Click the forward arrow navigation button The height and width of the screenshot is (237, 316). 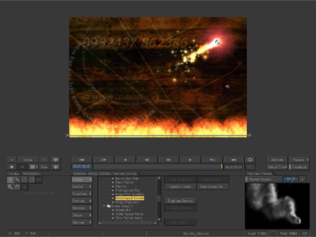coord(22,167)
